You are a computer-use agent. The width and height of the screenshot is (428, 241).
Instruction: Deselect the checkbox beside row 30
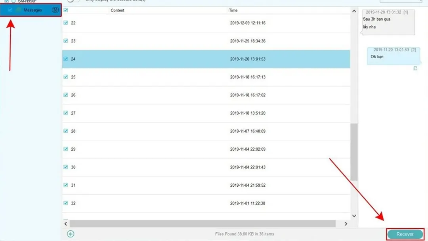[65, 167]
